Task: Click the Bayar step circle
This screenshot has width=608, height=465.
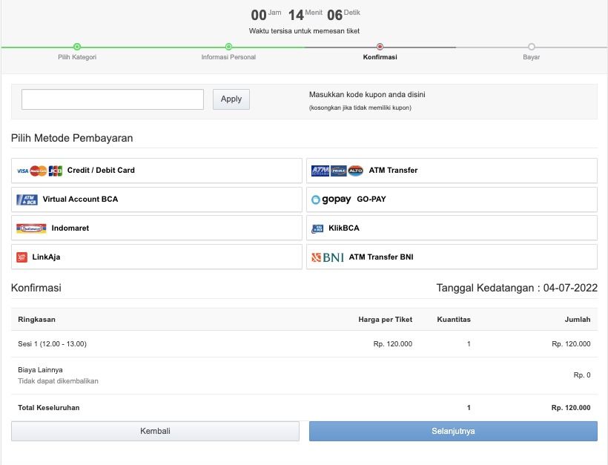Action: [532, 47]
